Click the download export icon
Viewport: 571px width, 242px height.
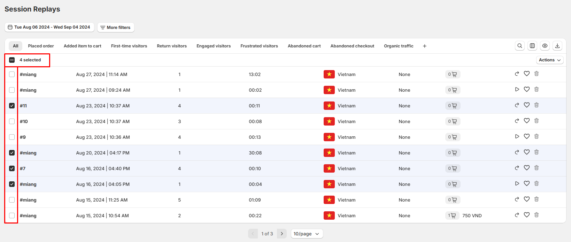pyautogui.click(x=557, y=46)
